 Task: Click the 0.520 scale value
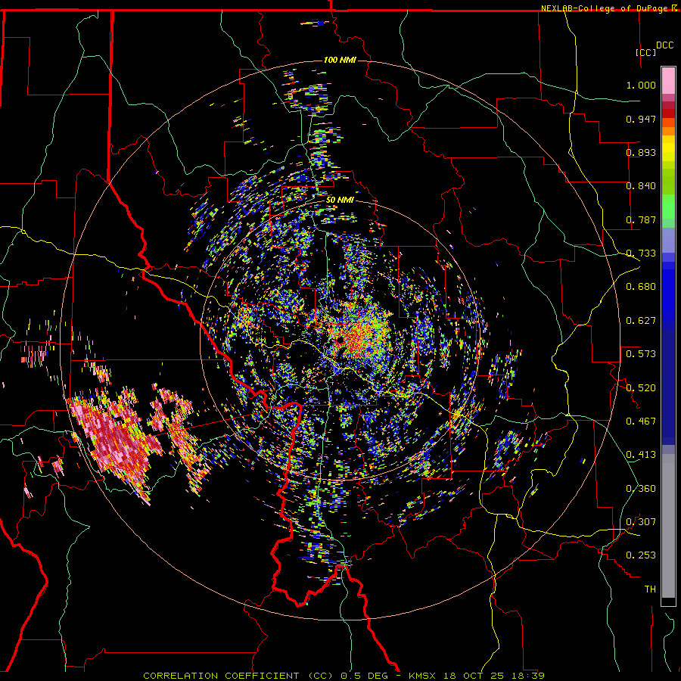coord(641,387)
